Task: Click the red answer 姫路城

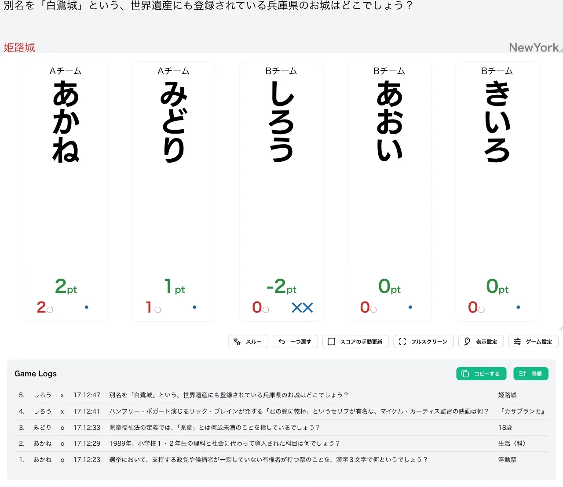Action: [19, 47]
